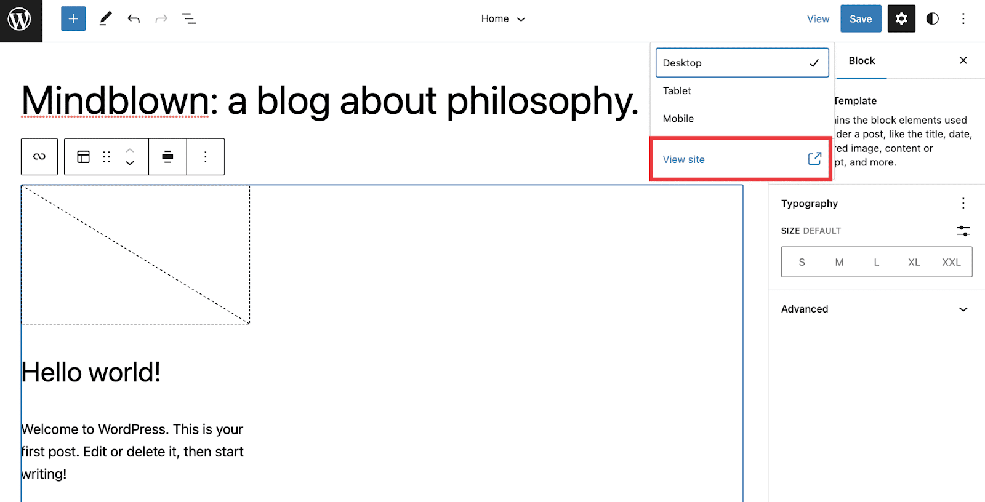Open the Home template dropdown

click(503, 19)
